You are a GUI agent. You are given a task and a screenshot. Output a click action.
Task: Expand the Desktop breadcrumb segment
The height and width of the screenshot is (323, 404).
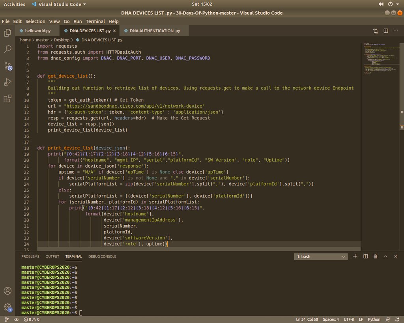click(x=62, y=40)
